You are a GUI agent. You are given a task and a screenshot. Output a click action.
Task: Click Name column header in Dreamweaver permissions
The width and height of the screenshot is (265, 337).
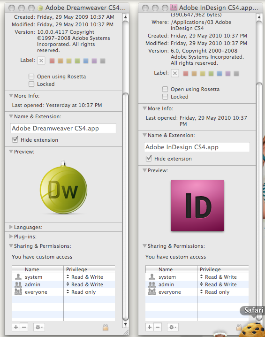click(38, 269)
